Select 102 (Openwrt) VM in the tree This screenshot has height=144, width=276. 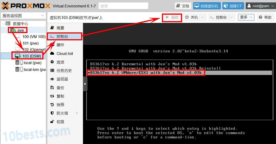pyautogui.click(x=34, y=50)
